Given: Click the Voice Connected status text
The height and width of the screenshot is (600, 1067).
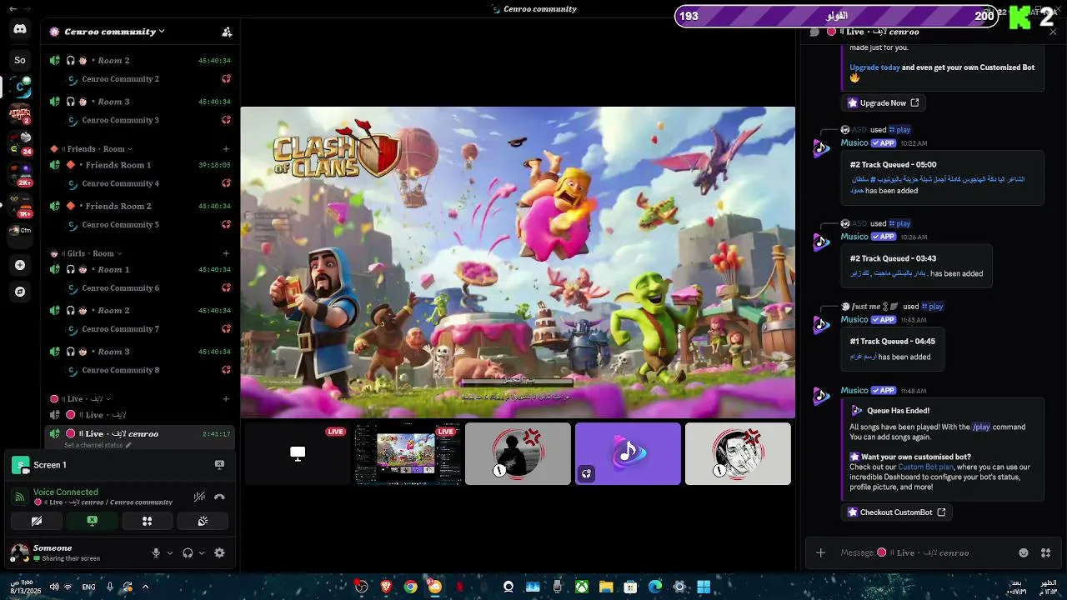Looking at the screenshot, I should pos(66,492).
